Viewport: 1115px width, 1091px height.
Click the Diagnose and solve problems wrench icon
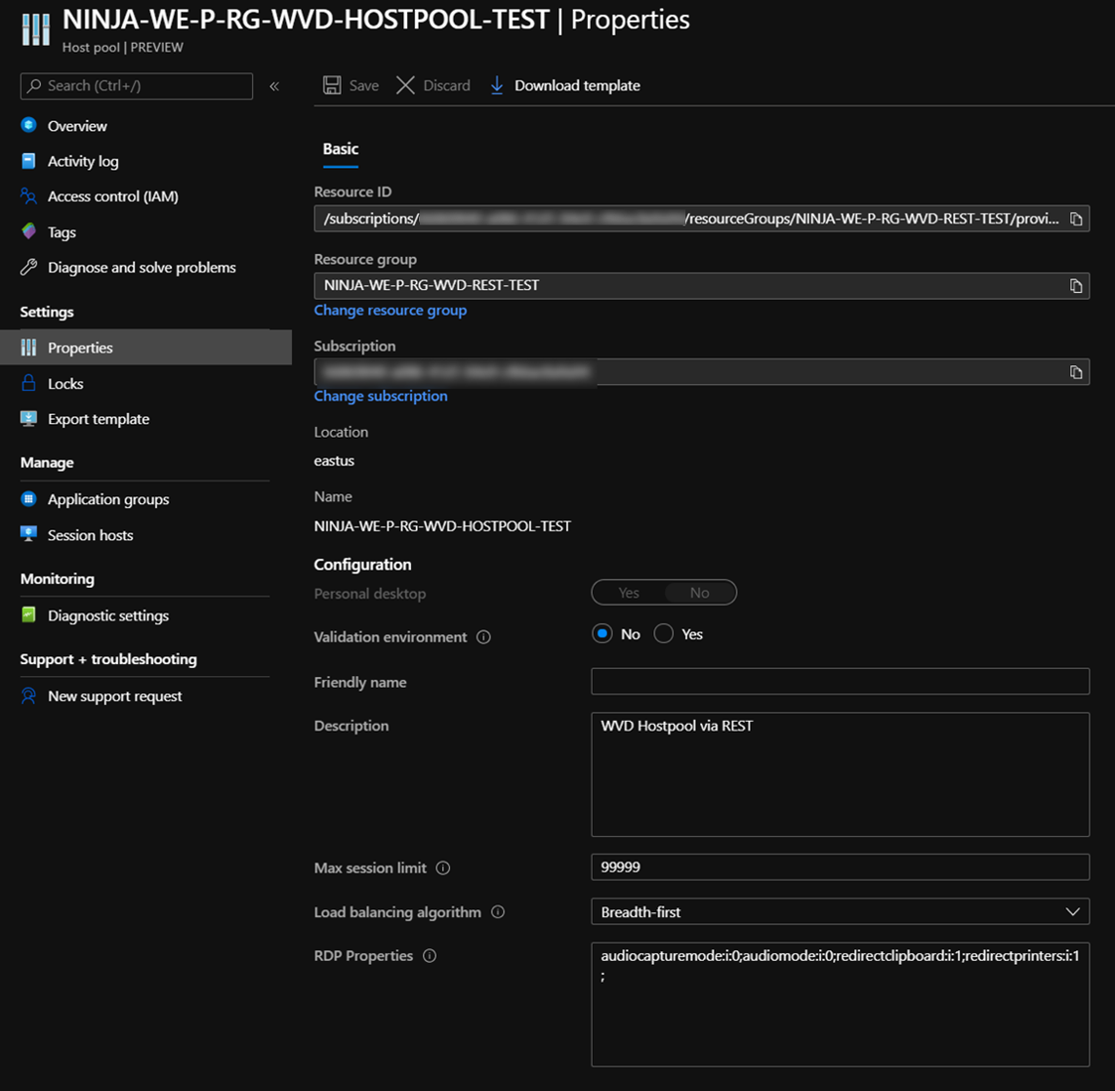tap(28, 267)
